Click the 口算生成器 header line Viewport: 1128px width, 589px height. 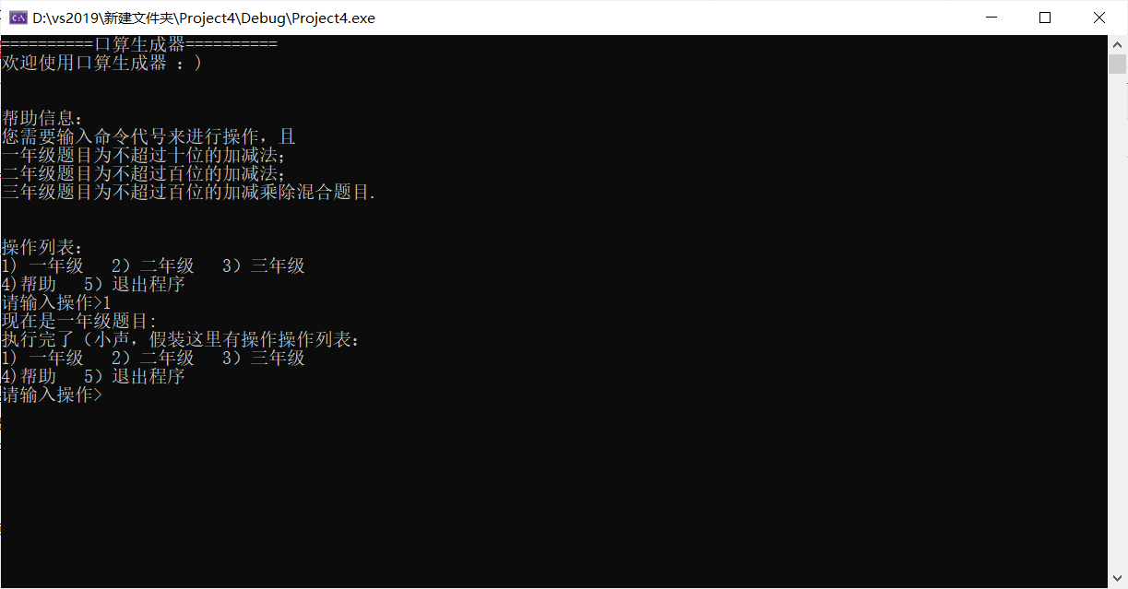[x=139, y=44]
